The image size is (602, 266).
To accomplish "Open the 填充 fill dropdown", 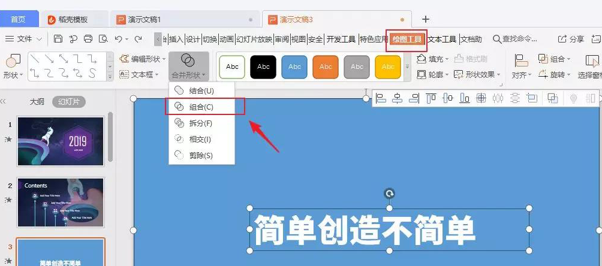I will click(x=433, y=59).
